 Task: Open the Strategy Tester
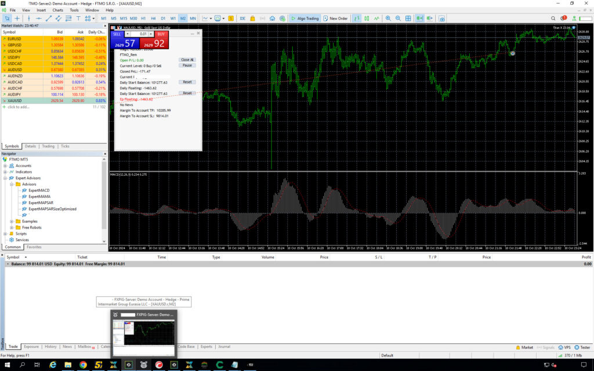point(582,348)
